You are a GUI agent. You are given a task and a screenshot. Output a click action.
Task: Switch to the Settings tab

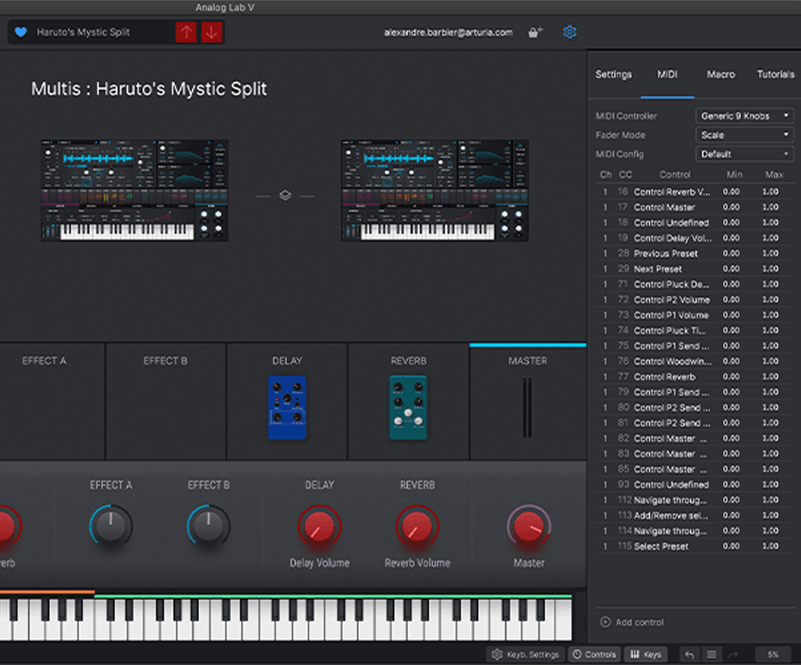point(613,74)
